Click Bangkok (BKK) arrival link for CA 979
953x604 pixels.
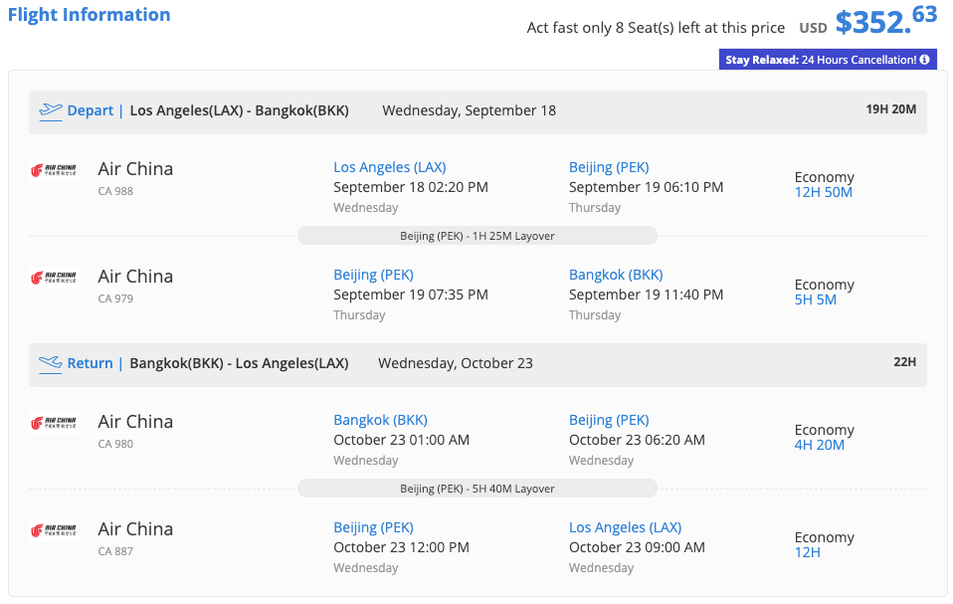click(x=616, y=275)
